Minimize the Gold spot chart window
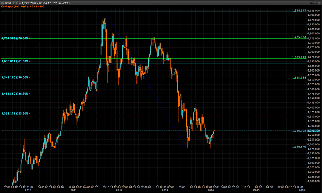 point(311,3)
